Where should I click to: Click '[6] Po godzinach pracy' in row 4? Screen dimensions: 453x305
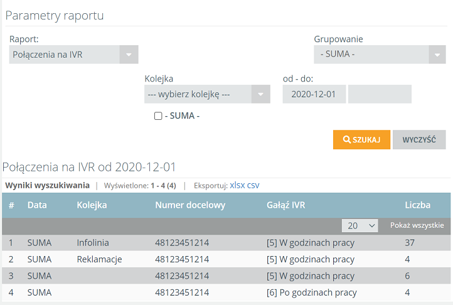(311, 292)
